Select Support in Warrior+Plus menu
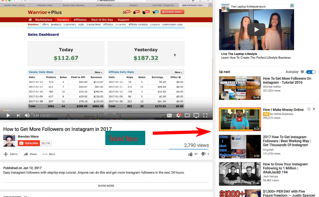The height and width of the screenshot is (197, 319). coord(123,20)
